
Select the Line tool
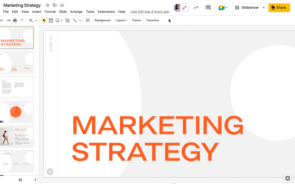tap(75, 20)
